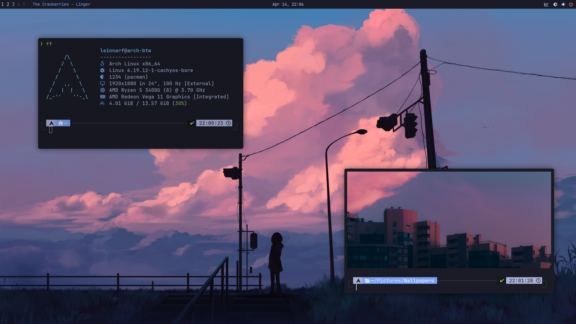Click the 1234 (pacman) text
Image resolution: width=576 pixels, height=324 pixels.
128,77
